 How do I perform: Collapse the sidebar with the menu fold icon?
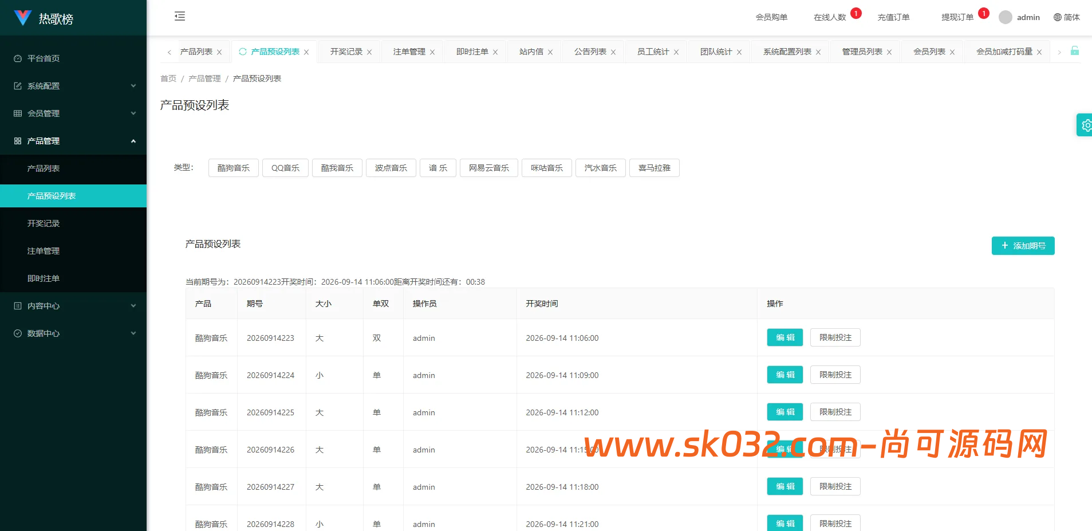click(x=180, y=16)
